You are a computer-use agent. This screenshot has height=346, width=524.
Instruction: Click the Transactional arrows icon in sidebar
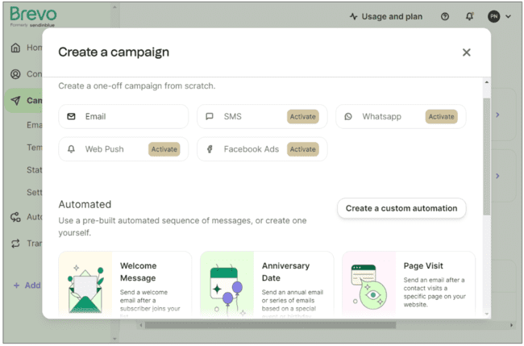pos(15,244)
